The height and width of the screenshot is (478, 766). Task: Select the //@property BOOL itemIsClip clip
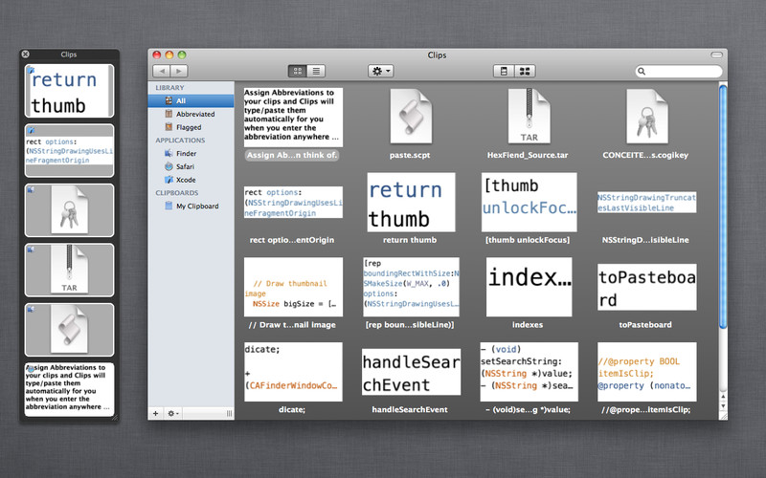(x=647, y=372)
